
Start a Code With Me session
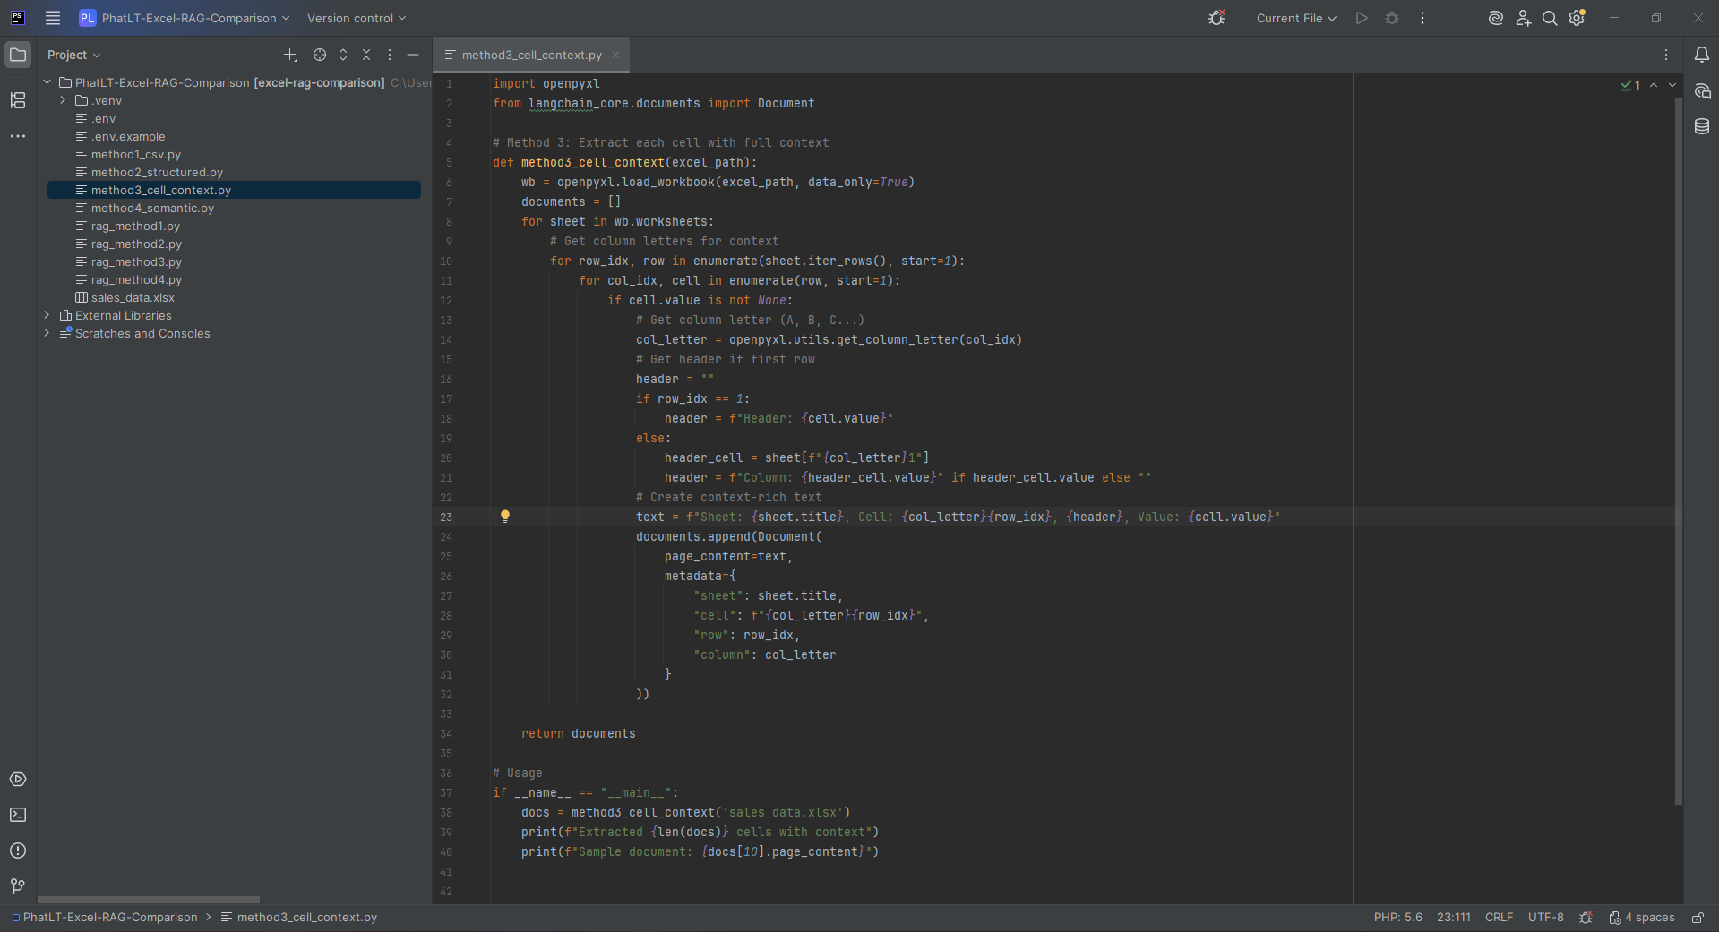(x=1523, y=18)
